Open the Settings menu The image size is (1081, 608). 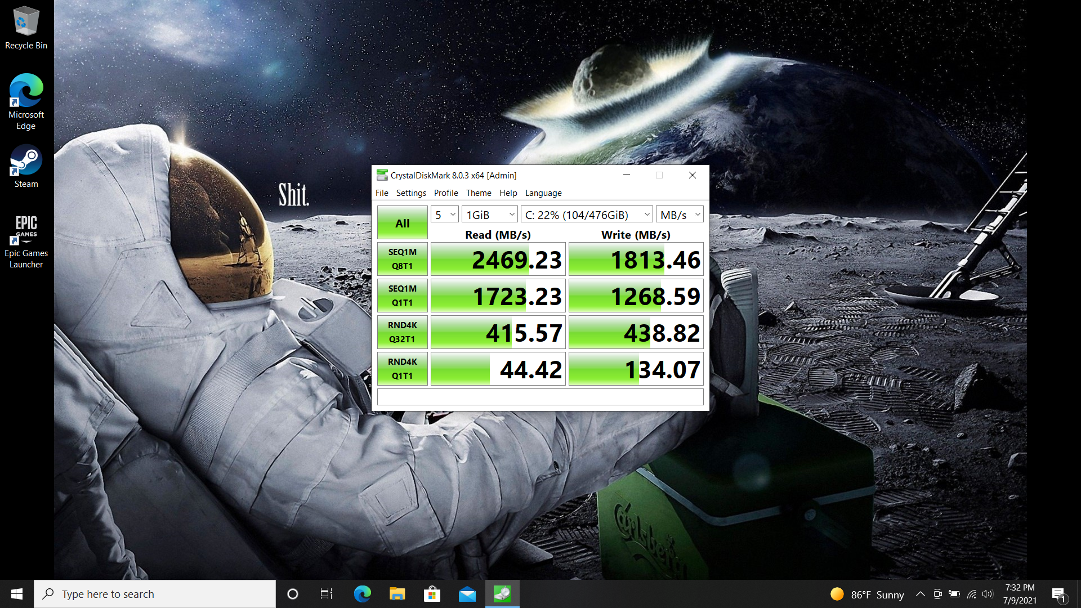[411, 193]
